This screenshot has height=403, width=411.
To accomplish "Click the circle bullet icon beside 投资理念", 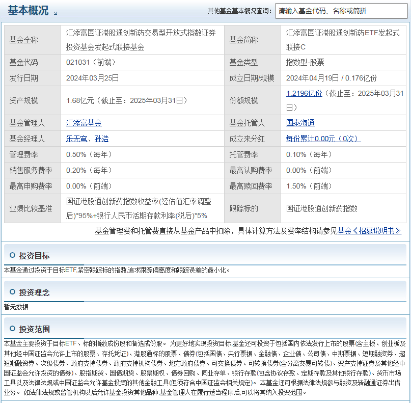I will tap(12, 292).
